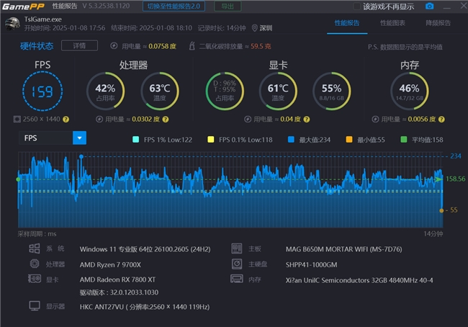Click the GamePP logo
The width and height of the screenshot is (468, 327).
(23, 6)
